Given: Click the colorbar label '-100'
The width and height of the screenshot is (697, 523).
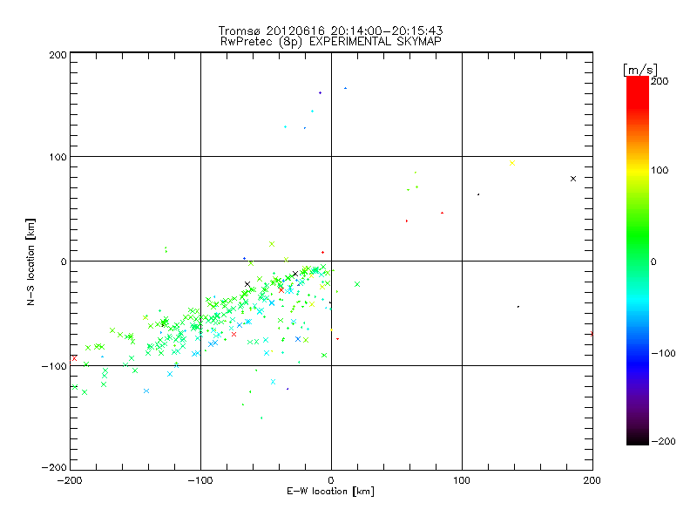Looking at the screenshot, I should pyautogui.click(x=663, y=353).
